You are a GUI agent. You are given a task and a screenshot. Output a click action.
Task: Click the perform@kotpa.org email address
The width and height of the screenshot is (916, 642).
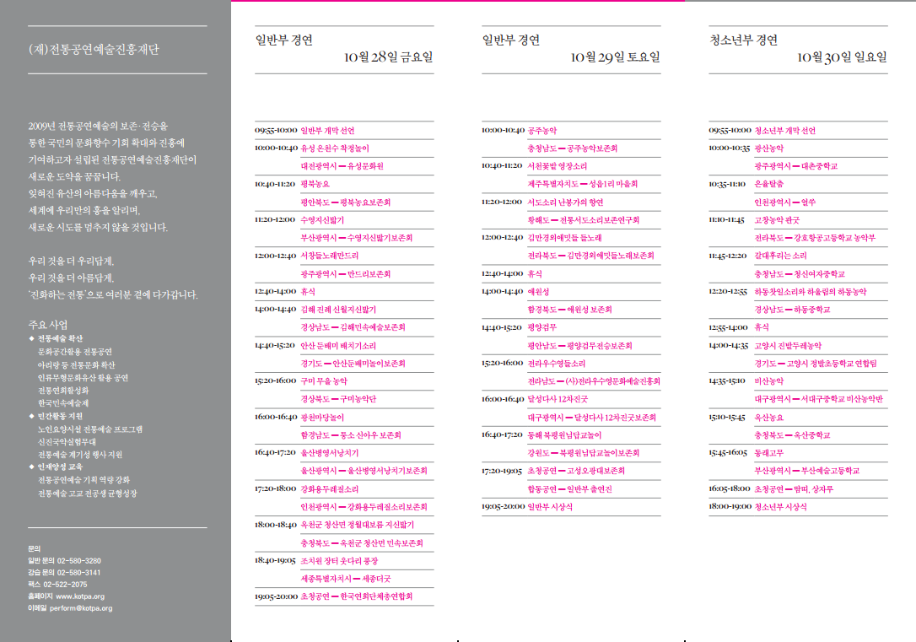[82, 607]
